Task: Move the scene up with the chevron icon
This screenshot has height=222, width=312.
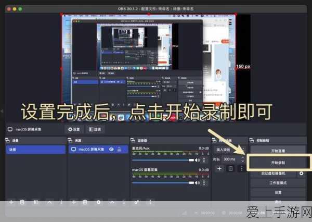Action: click(49, 202)
